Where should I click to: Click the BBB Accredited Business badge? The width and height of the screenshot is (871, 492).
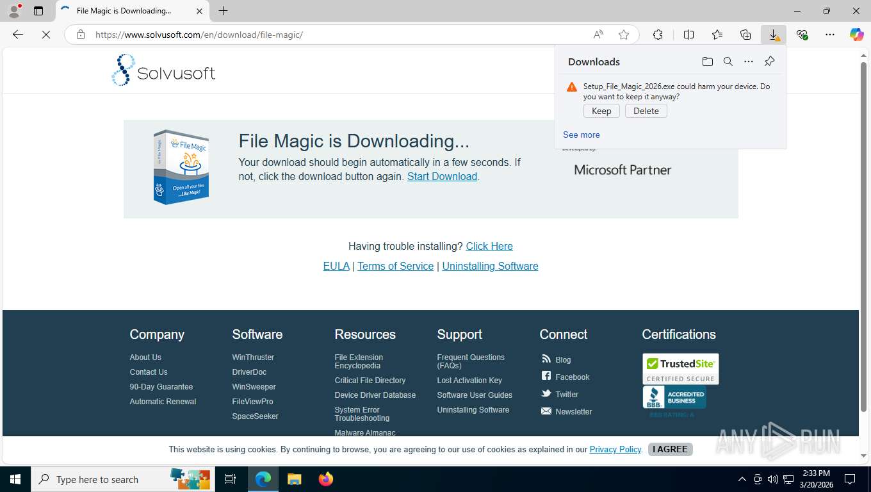coord(674,397)
